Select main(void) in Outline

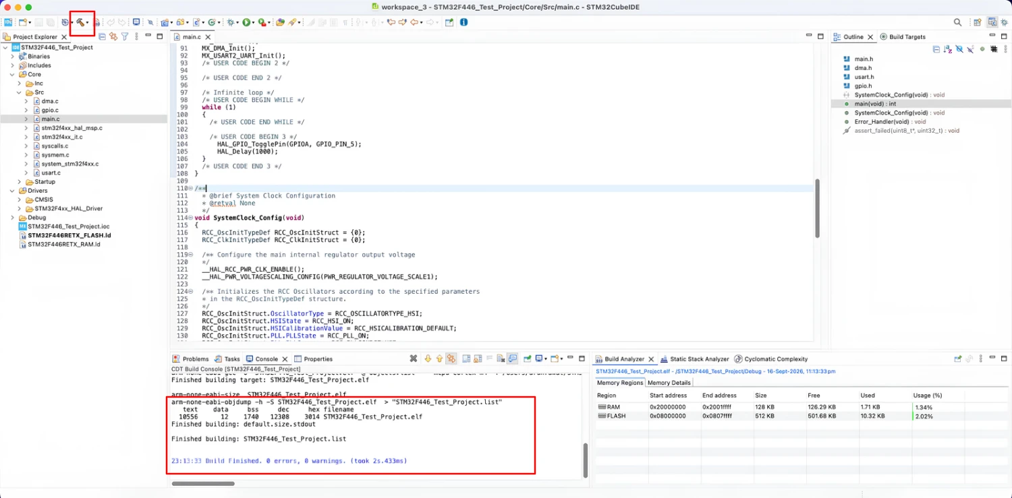pos(875,104)
